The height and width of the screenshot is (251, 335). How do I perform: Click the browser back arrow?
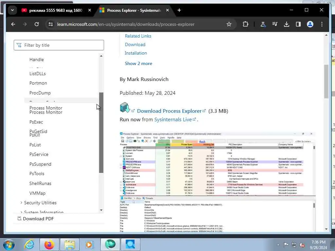(13, 24)
